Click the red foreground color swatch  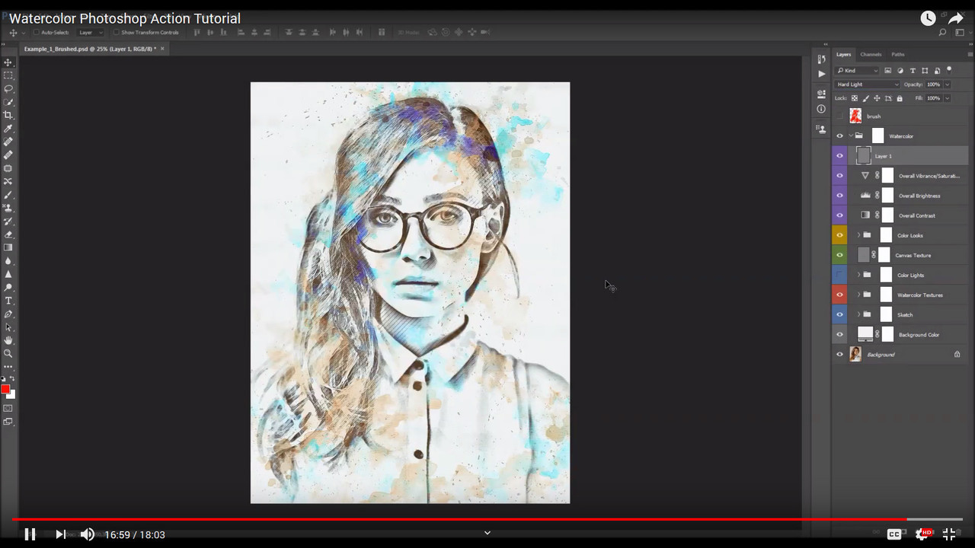(5, 390)
